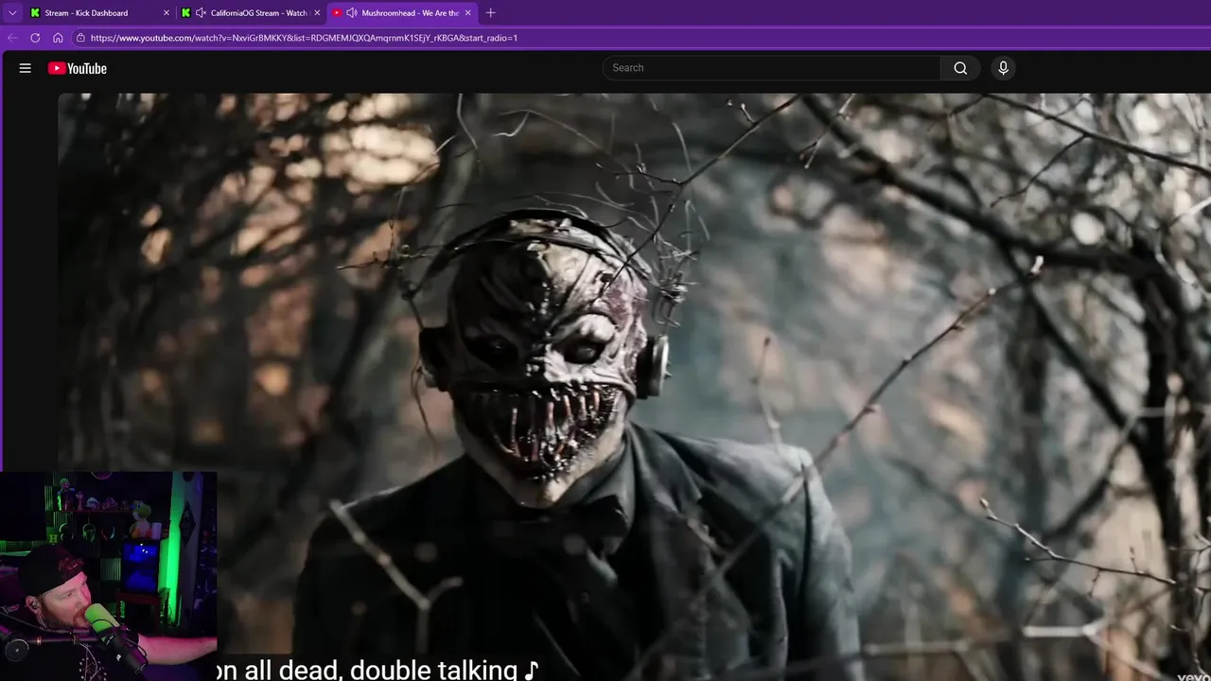Image resolution: width=1211 pixels, height=681 pixels.
Task: Click the webcam overlay in the corner
Action: pos(109,576)
